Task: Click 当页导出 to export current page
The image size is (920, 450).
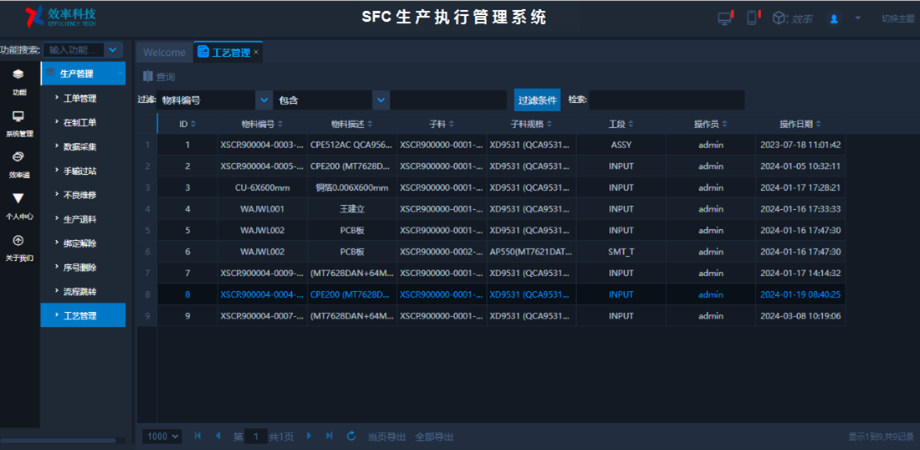Action: coord(386,437)
